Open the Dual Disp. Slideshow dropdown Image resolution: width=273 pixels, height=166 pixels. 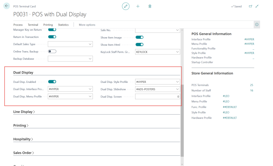click(177, 89)
